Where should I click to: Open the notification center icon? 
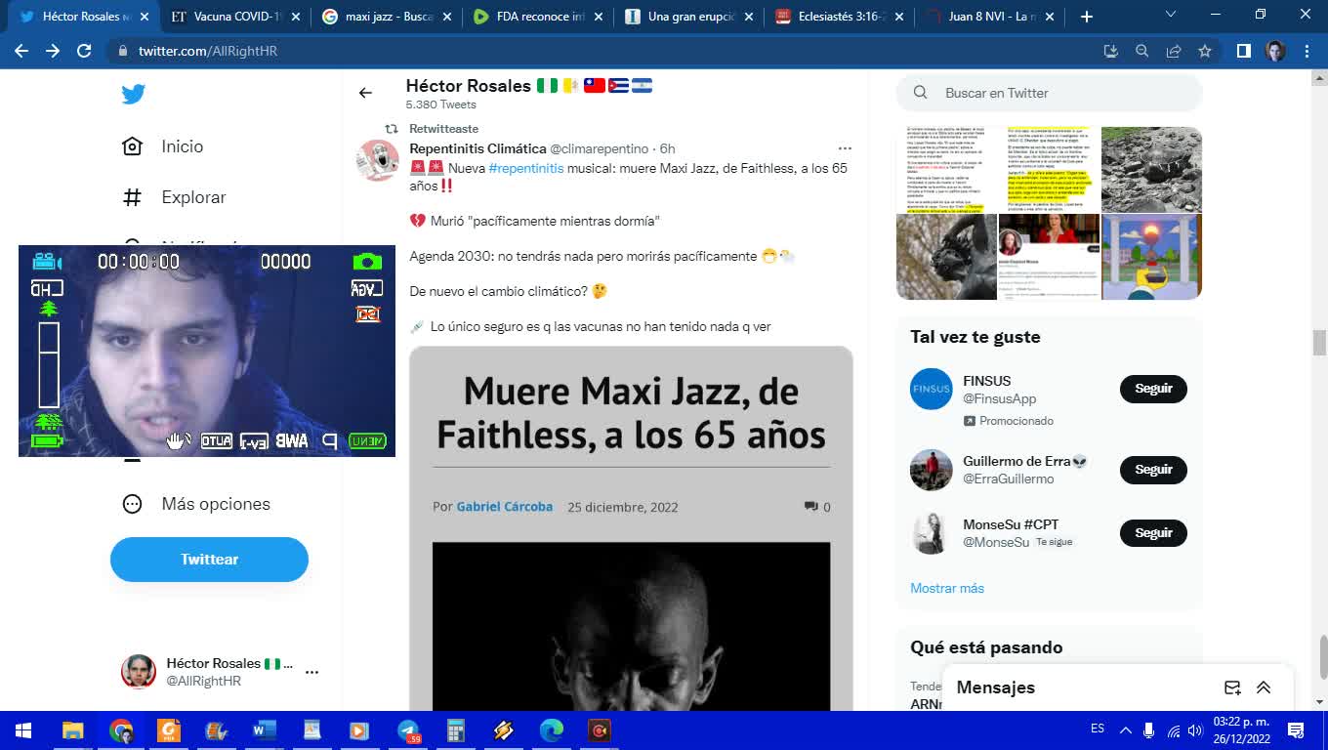tap(1296, 729)
